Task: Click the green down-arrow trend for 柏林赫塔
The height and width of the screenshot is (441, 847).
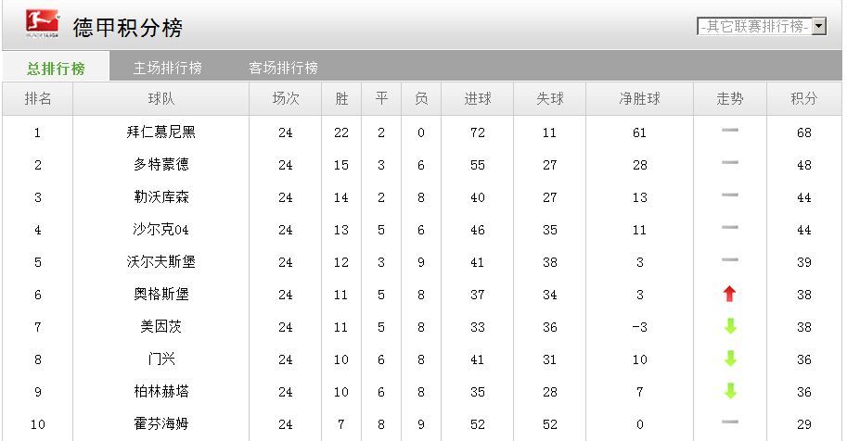Action: click(729, 392)
